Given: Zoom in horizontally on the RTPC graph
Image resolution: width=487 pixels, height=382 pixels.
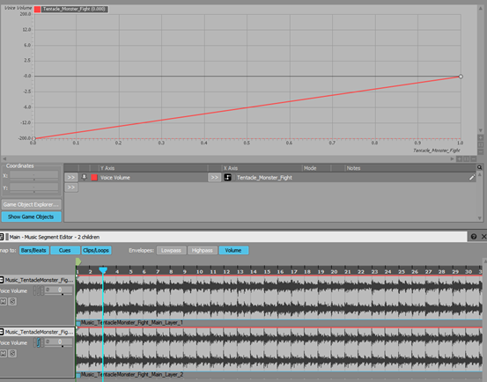Looking at the screenshot, I should (459, 159).
